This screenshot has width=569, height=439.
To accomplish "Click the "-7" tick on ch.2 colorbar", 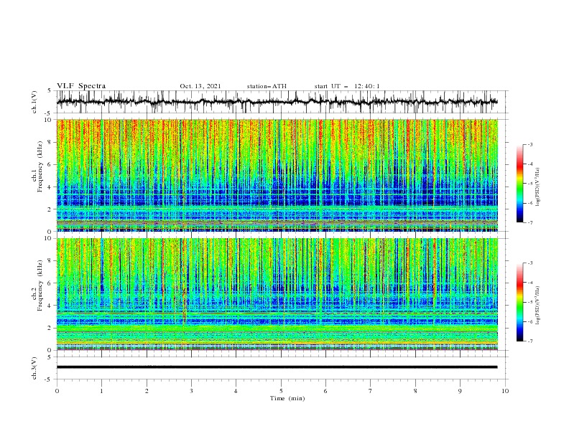I will coord(529,341).
